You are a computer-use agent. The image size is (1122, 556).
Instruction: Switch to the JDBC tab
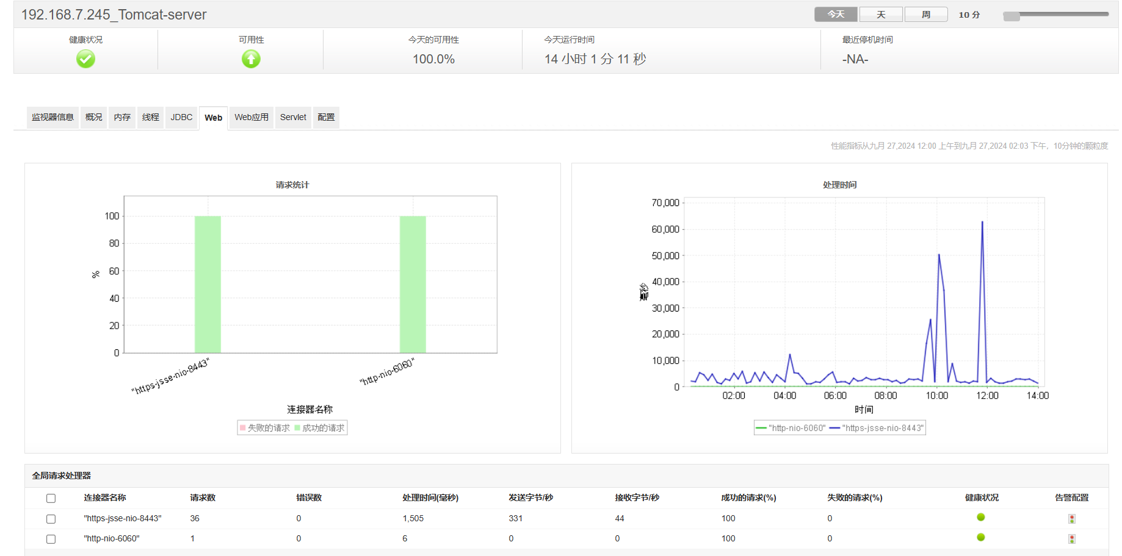[x=181, y=117]
